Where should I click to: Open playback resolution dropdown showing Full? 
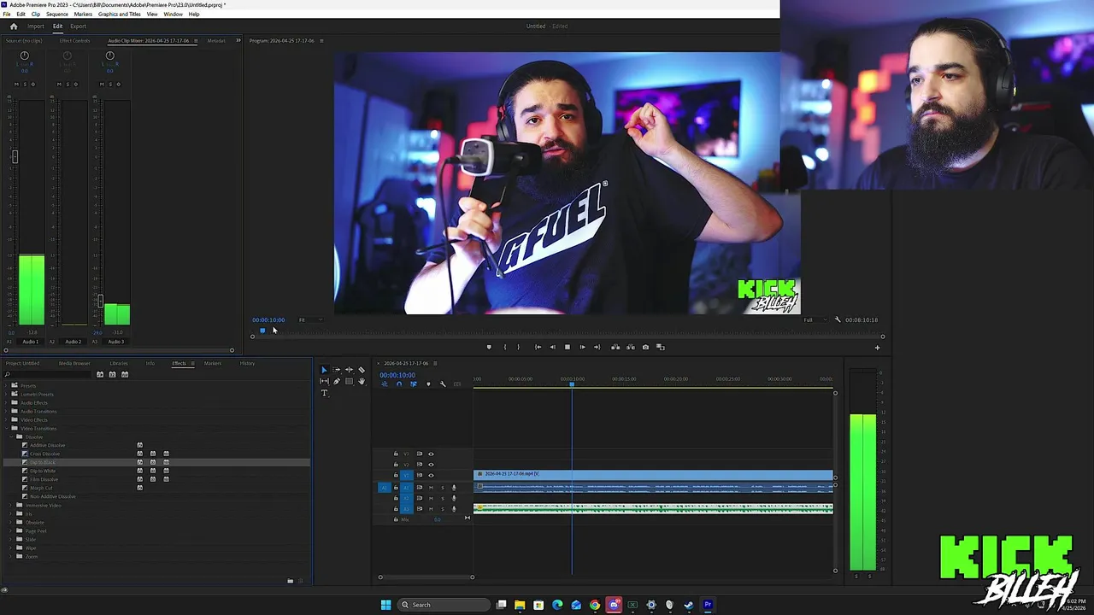pyautogui.click(x=815, y=319)
